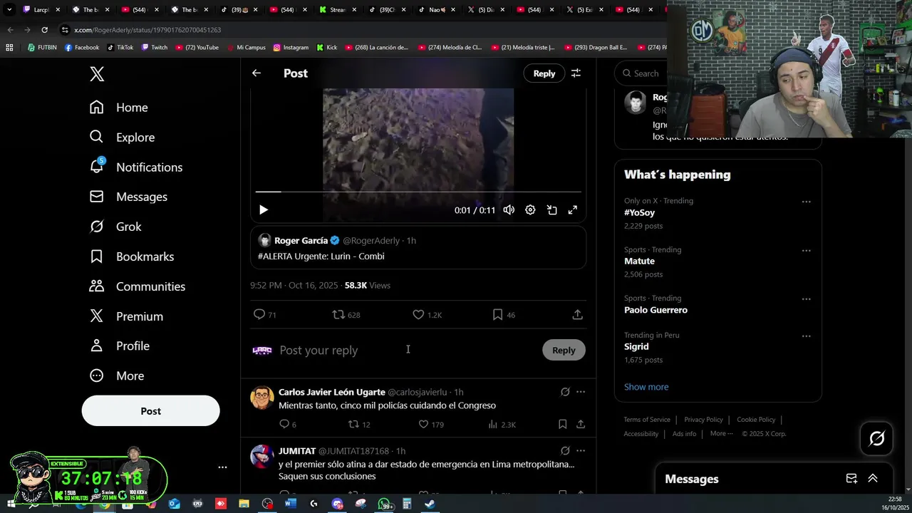Image resolution: width=912 pixels, height=513 pixels.
Task: Like the post with 1.2K likes
Action: click(427, 314)
